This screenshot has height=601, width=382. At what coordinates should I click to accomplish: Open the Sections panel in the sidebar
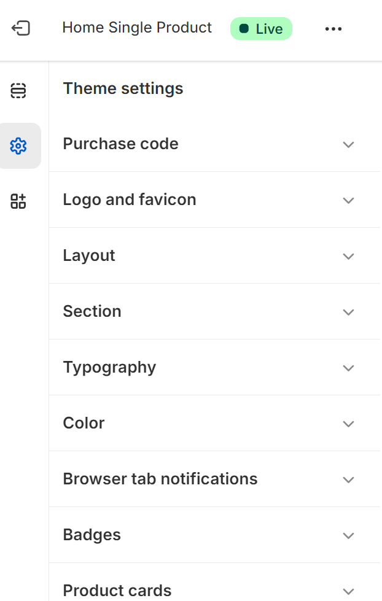pos(18,90)
